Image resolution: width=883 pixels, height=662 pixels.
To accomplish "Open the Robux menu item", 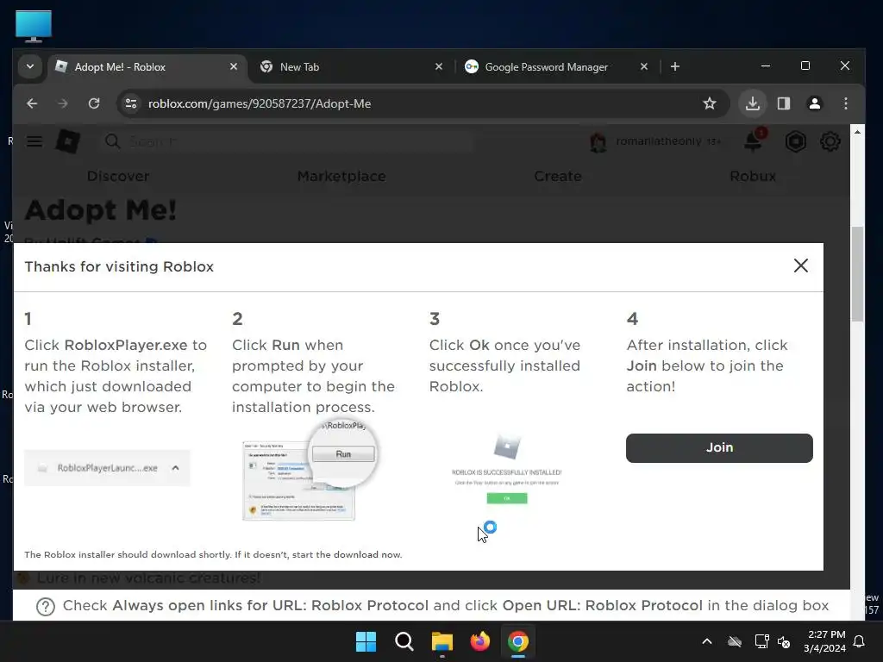I will 753,176.
